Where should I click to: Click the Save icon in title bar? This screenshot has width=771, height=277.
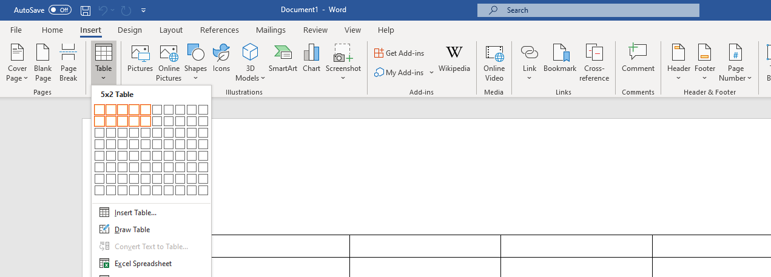point(86,10)
